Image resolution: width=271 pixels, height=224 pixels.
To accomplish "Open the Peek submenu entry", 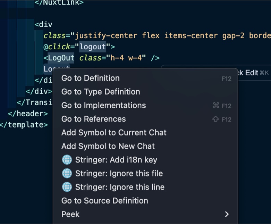I will 145,214.
